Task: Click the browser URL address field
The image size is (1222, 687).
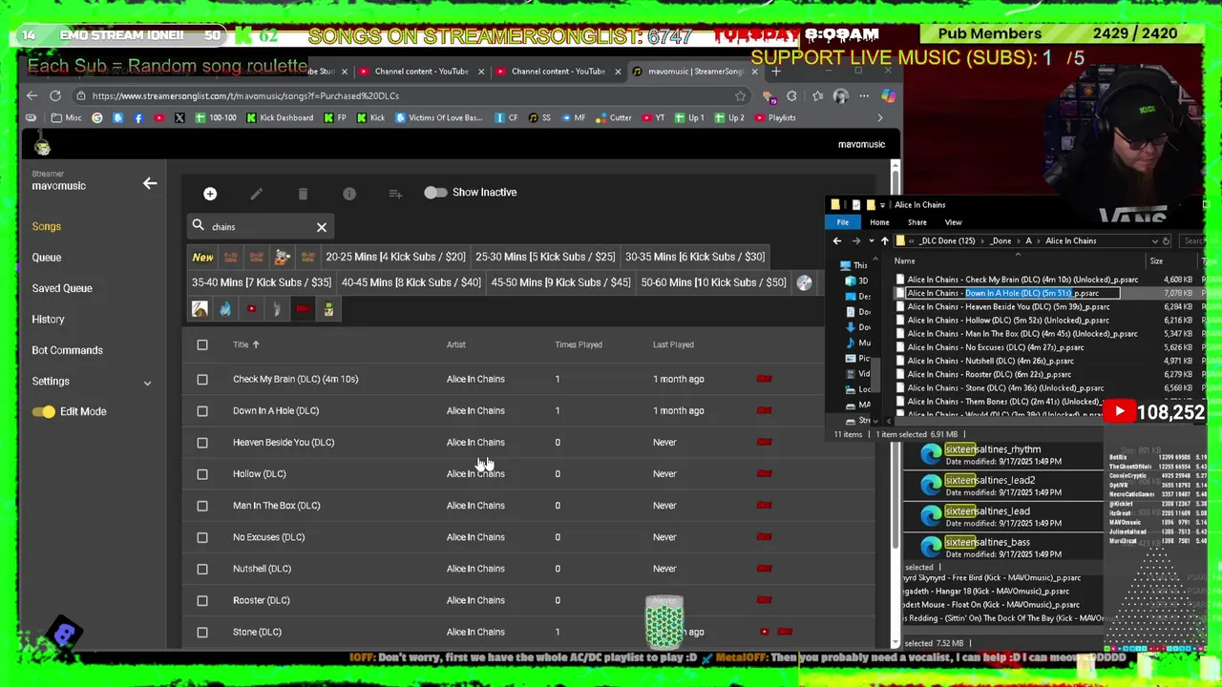Action: tap(411, 95)
